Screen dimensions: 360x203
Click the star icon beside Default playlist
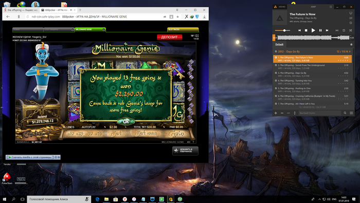(351, 44)
